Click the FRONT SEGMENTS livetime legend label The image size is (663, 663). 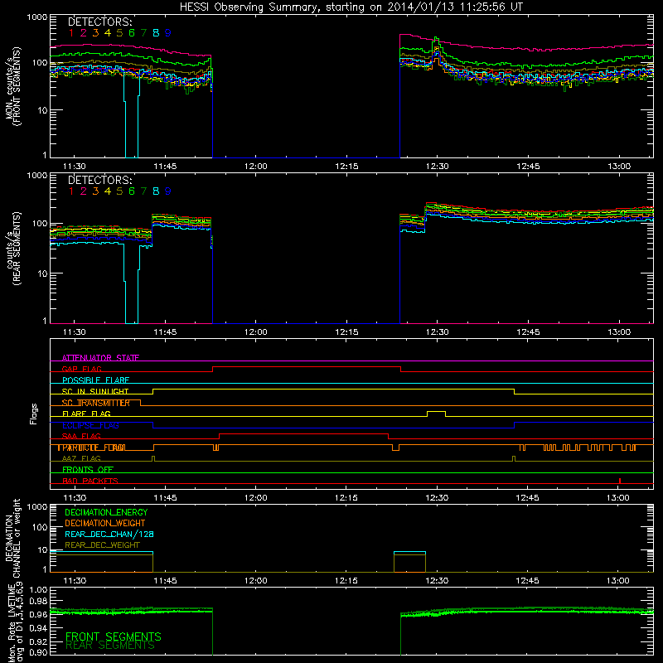[114, 636]
